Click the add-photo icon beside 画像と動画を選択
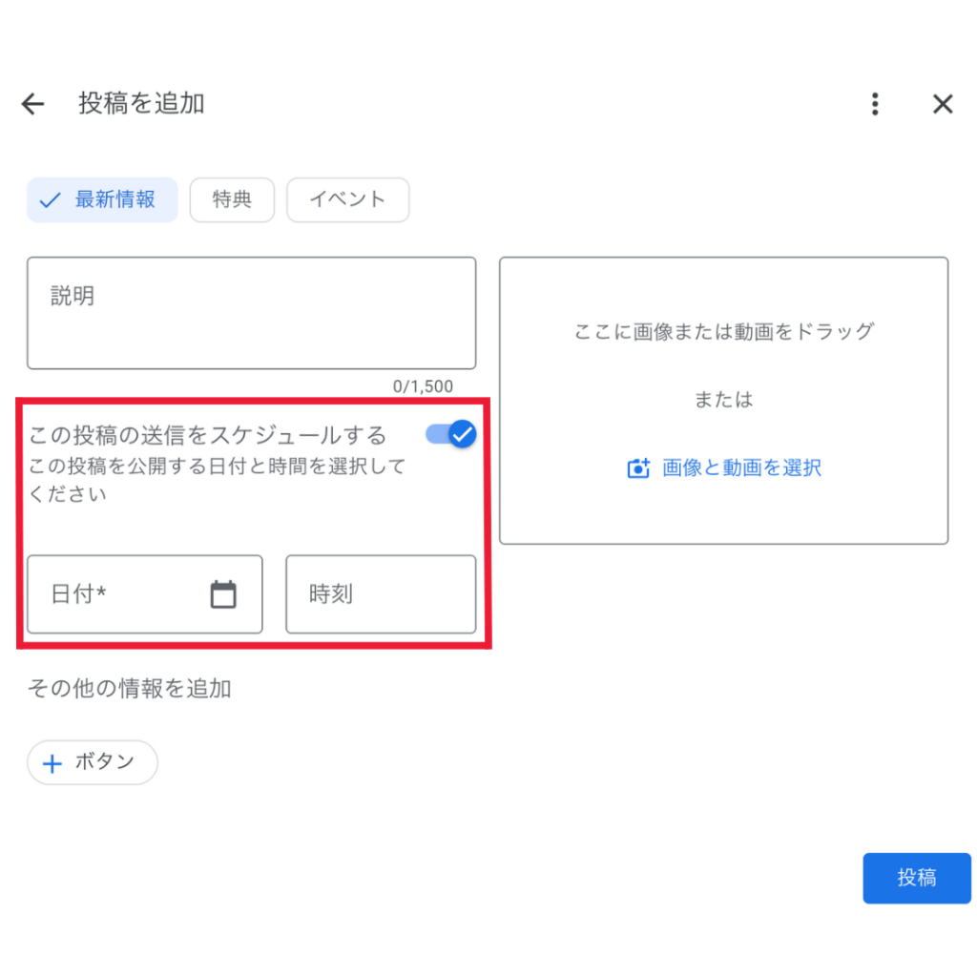This screenshot has width=977, height=977. [638, 468]
